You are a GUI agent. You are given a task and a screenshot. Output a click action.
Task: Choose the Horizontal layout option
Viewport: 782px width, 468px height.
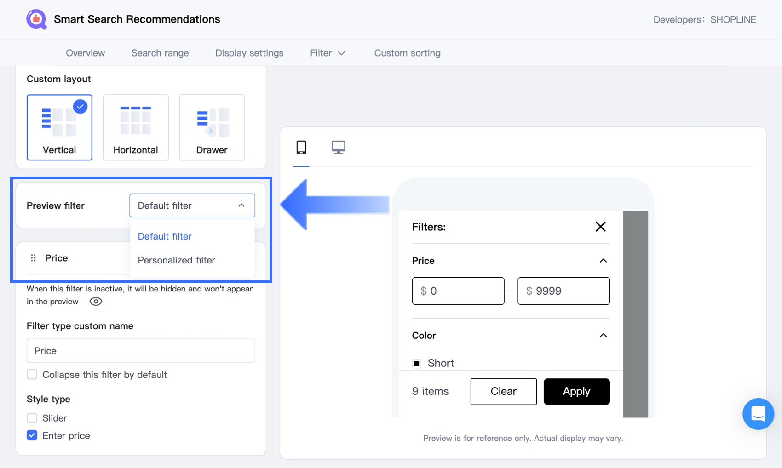[136, 127]
